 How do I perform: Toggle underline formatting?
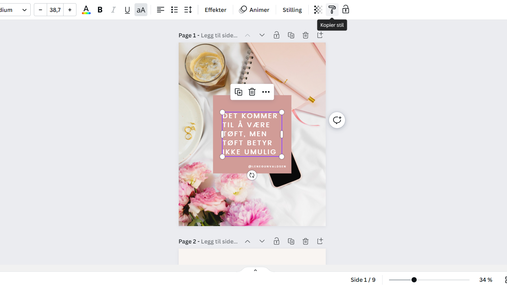127,10
